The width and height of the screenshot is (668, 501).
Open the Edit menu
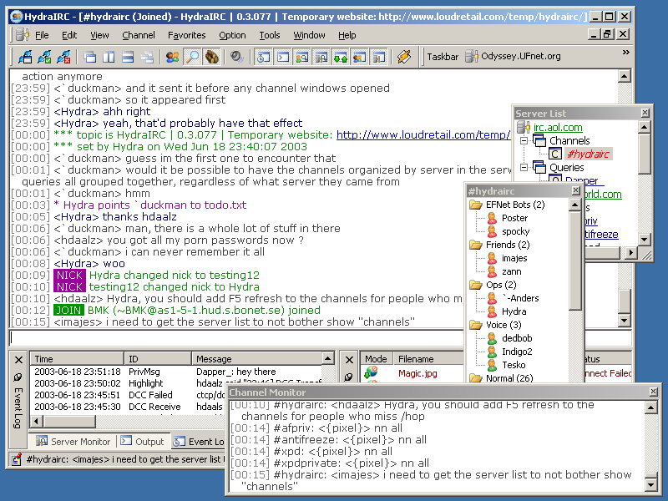(69, 35)
